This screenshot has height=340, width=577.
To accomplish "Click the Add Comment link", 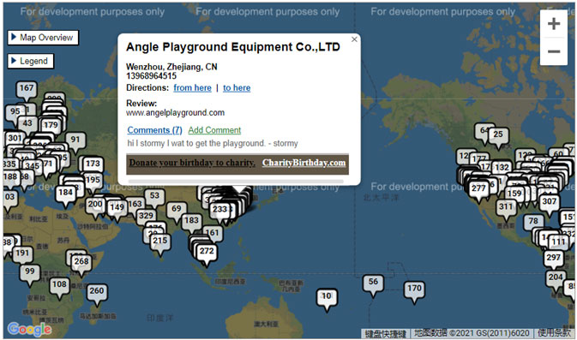I will (214, 130).
